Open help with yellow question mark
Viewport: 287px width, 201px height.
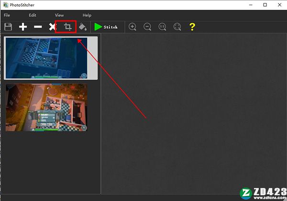(192, 27)
